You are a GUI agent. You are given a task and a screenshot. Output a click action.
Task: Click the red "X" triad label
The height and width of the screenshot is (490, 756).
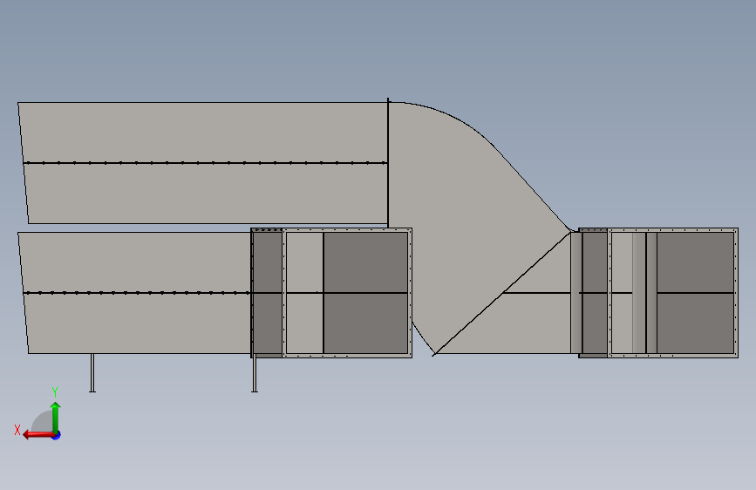(17, 430)
